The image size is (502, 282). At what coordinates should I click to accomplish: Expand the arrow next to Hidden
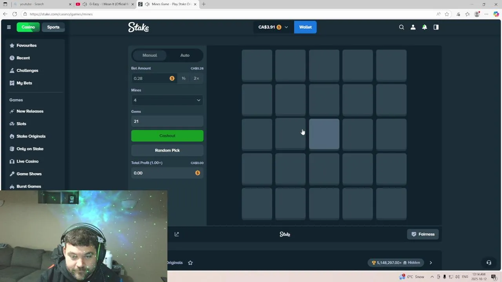(x=431, y=263)
